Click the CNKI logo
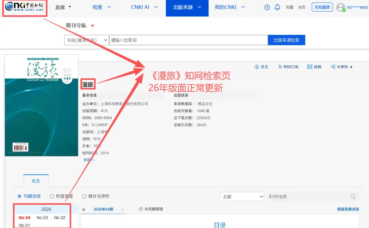Screen dimensions: 369x228 25,7
